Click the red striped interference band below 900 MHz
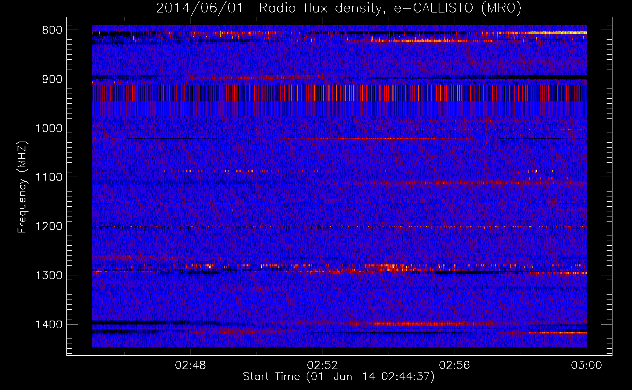The width and height of the screenshot is (632, 390). coord(339,93)
